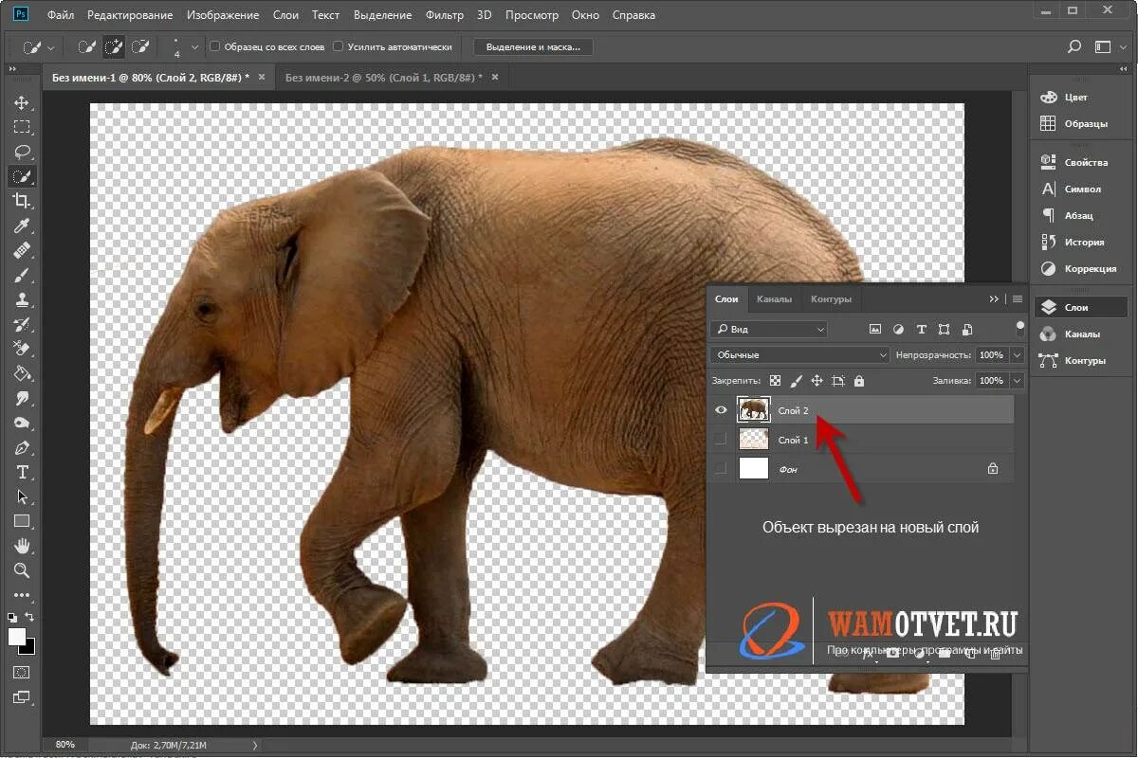The height and width of the screenshot is (758, 1138).
Task: Open the Layers panel hamburger menu
Action: (x=1018, y=298)
